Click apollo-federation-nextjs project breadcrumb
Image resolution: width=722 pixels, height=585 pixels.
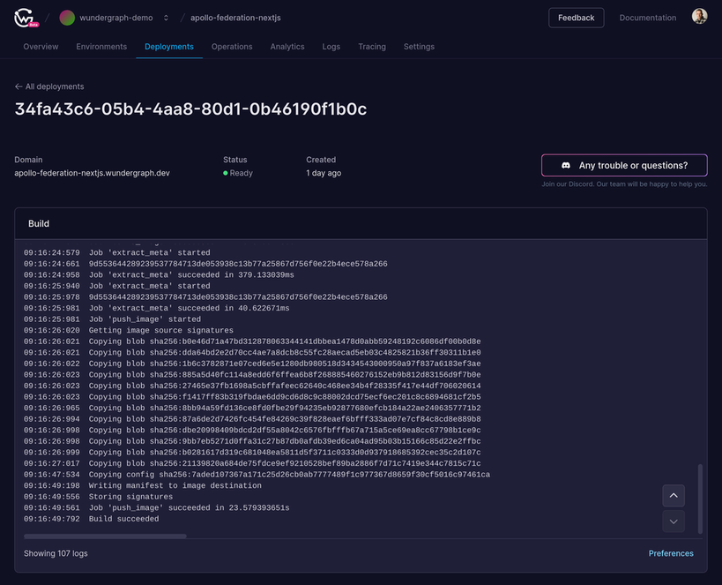[235, 18]
